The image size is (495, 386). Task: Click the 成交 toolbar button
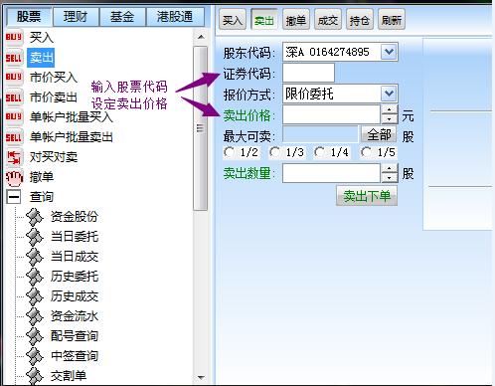pyautogui.click(x=328, y=20)
